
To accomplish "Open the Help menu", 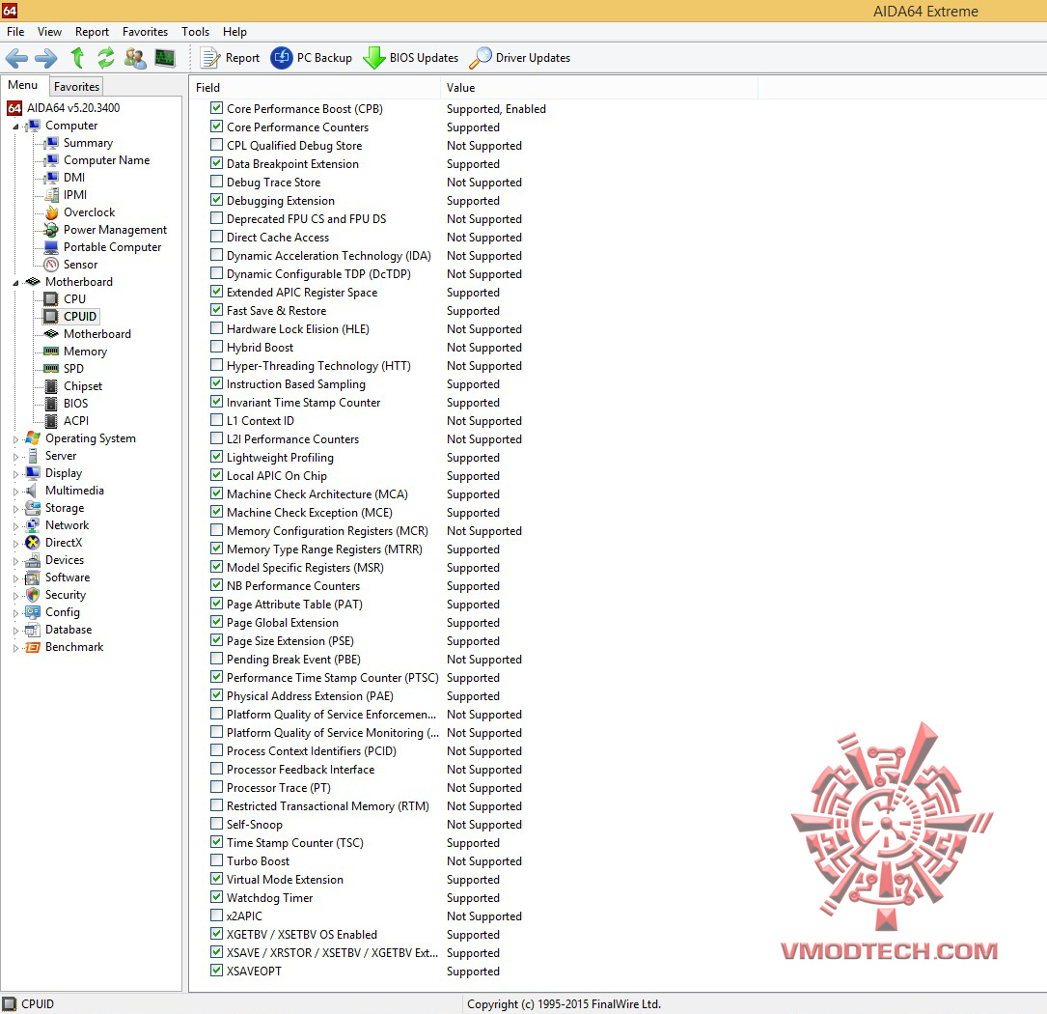I will click(234, 32).
